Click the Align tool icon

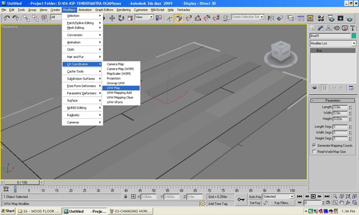click(280, 18)
